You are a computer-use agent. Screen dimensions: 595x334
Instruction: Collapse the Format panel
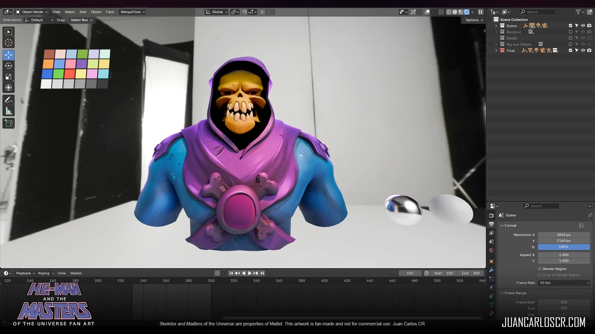click(502, 225)
